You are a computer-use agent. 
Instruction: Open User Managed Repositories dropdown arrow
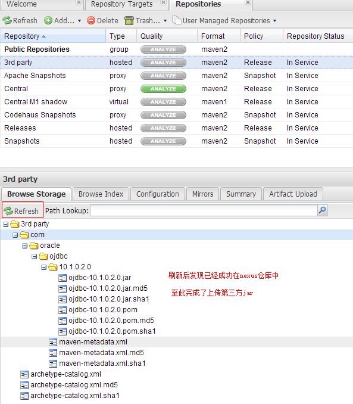(x=275, y=21)
